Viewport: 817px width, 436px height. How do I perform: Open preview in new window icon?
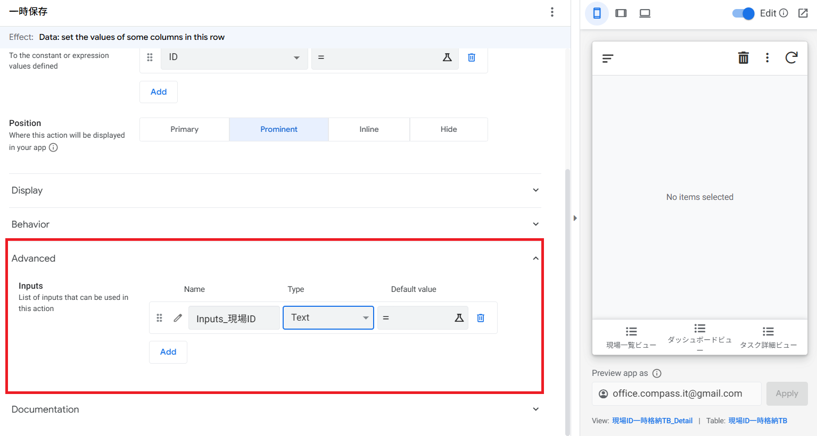[x=803, y=13]
